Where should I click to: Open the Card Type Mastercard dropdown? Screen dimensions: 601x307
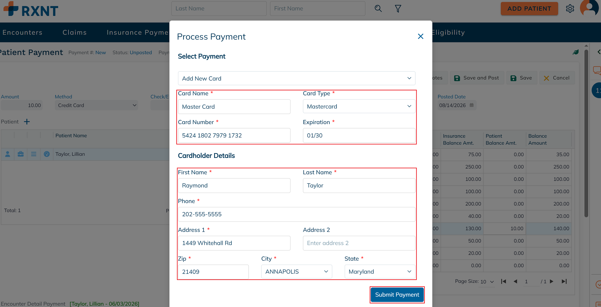(x=359, y=106)
